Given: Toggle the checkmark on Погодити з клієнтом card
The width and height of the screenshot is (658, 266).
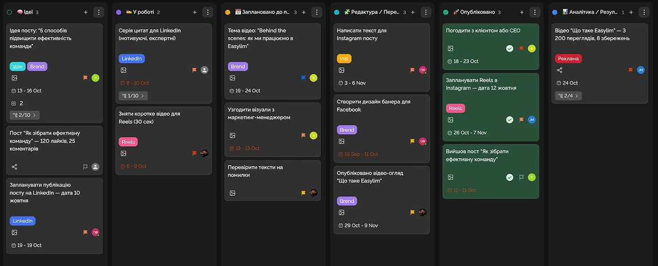Looking at the screenshot, I should pyautogui.click(x=509, y=49).
